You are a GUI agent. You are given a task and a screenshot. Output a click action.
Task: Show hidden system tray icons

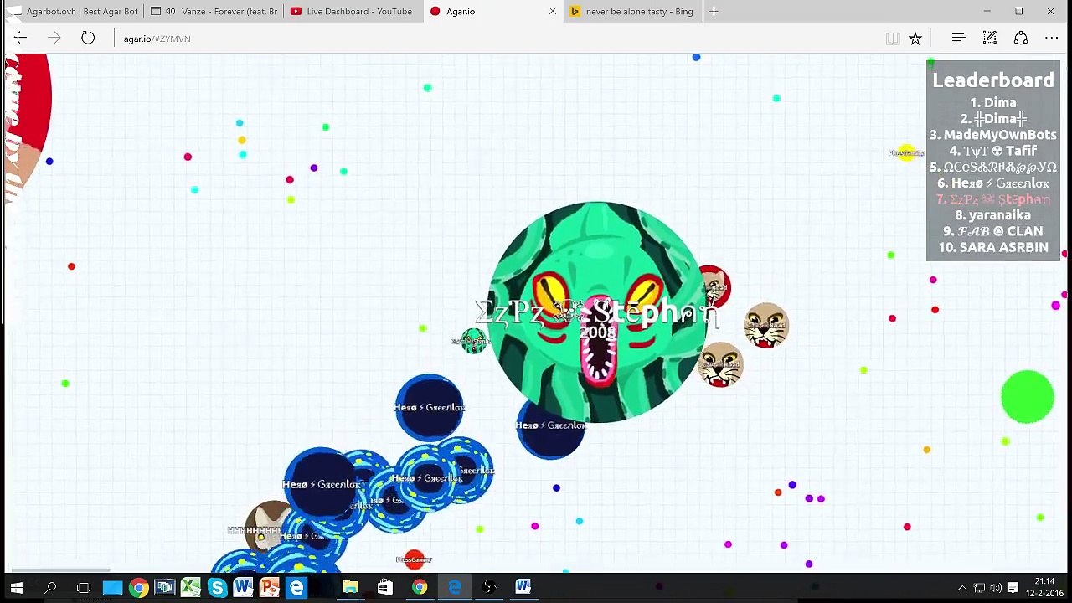tap(962, 588)
